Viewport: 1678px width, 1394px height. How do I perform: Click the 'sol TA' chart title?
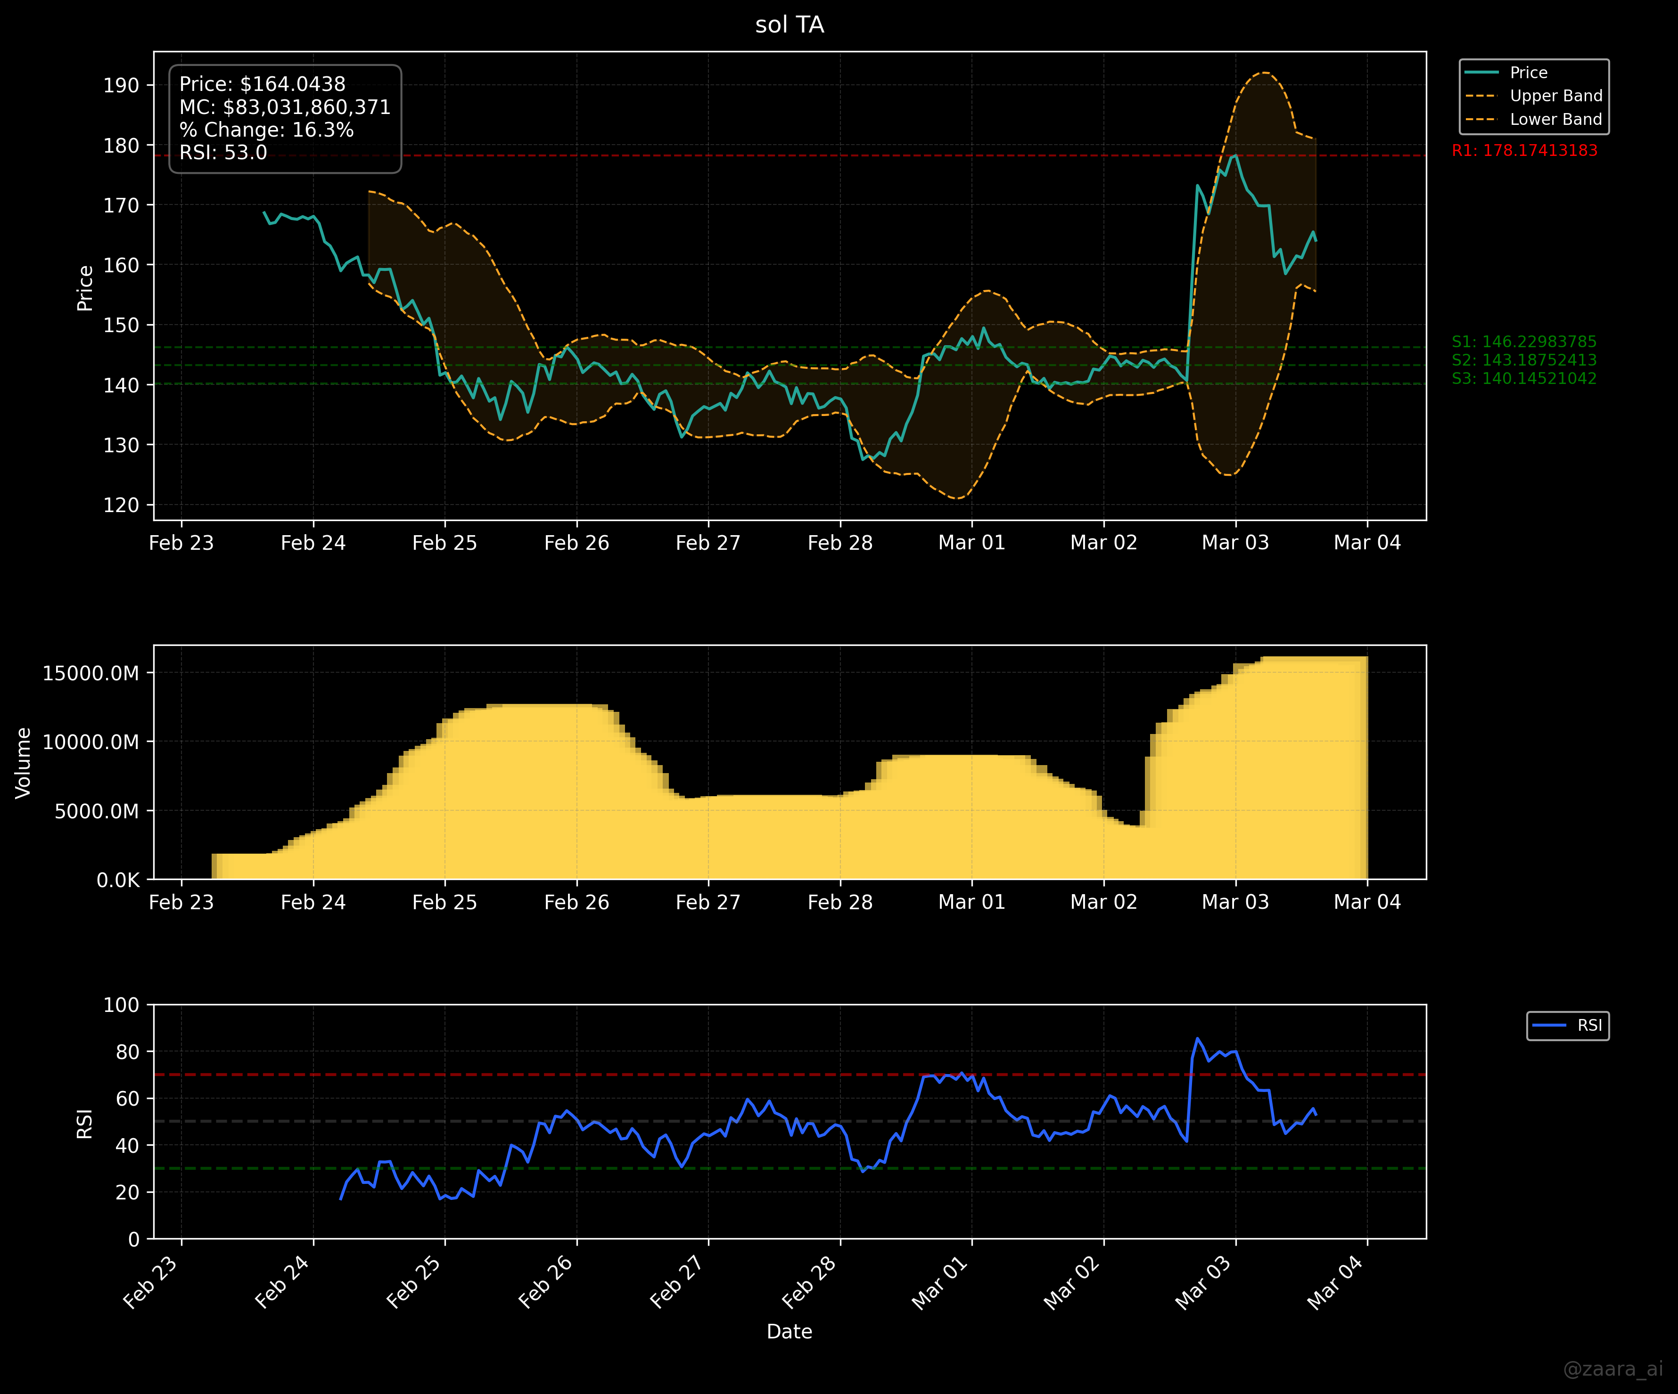pyautogui.click(x=790, y=25)
